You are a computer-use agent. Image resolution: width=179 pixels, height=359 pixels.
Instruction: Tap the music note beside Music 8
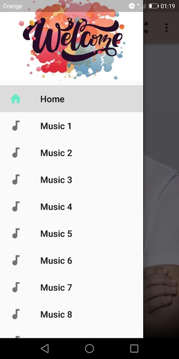click(x=16, y=314)
